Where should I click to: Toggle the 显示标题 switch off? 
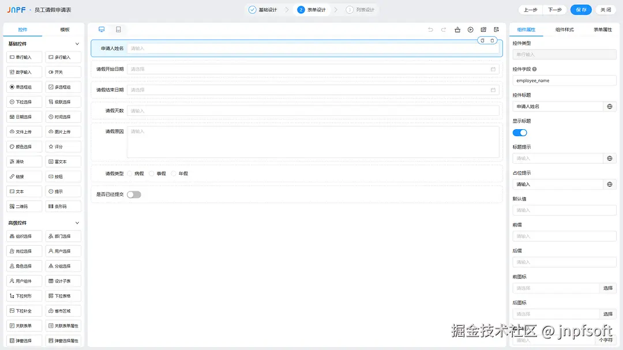pos(520,133)
